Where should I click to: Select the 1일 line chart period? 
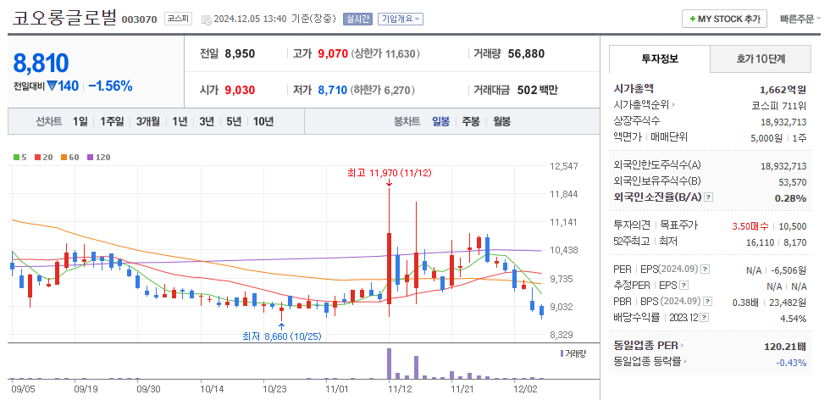point(80,121)
